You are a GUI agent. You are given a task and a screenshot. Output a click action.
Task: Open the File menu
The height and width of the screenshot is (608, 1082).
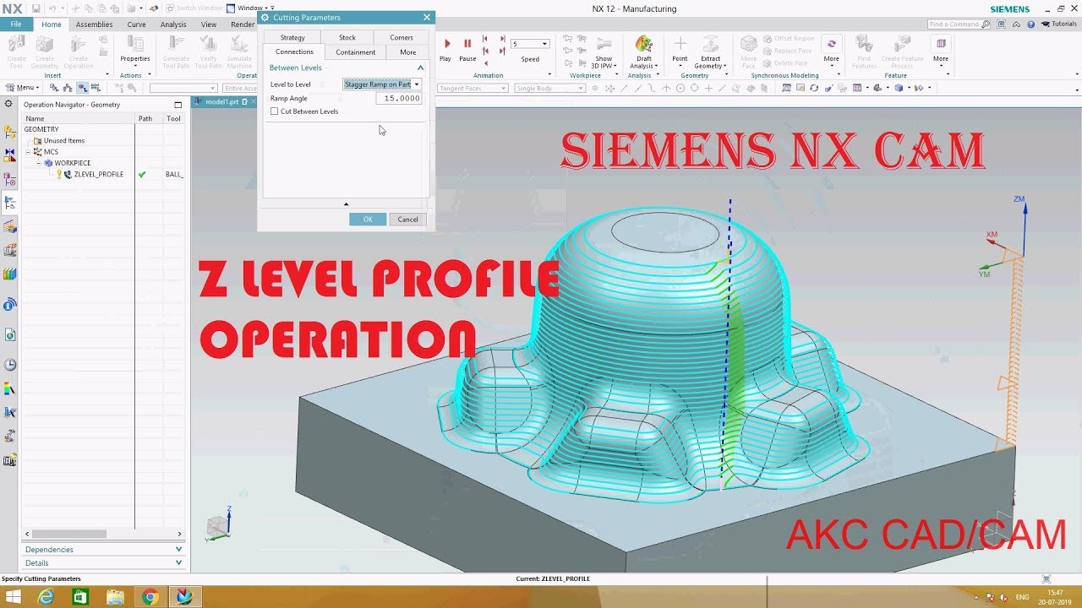pos(16,24)
